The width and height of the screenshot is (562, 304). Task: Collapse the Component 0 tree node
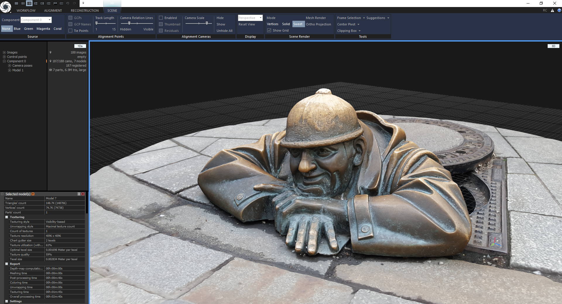click(x=4, y=61)
